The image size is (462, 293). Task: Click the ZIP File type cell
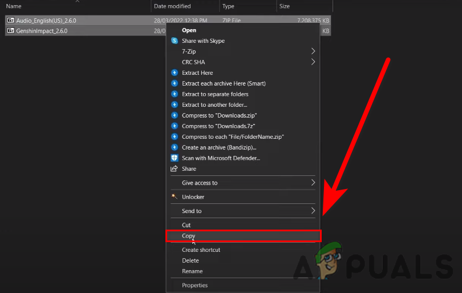[x=232, y=21]
